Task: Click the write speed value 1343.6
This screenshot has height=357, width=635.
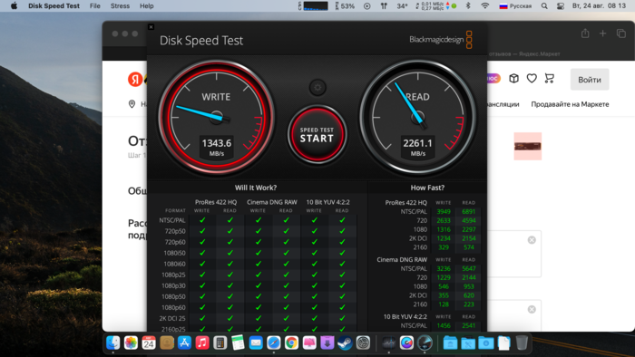Action: [217, 143]
